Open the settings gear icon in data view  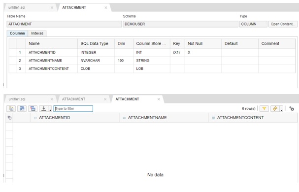(x=292, y=109)
